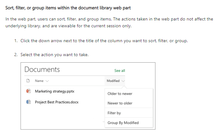Select Filter by in Modified menu

[x=114, y=113]
